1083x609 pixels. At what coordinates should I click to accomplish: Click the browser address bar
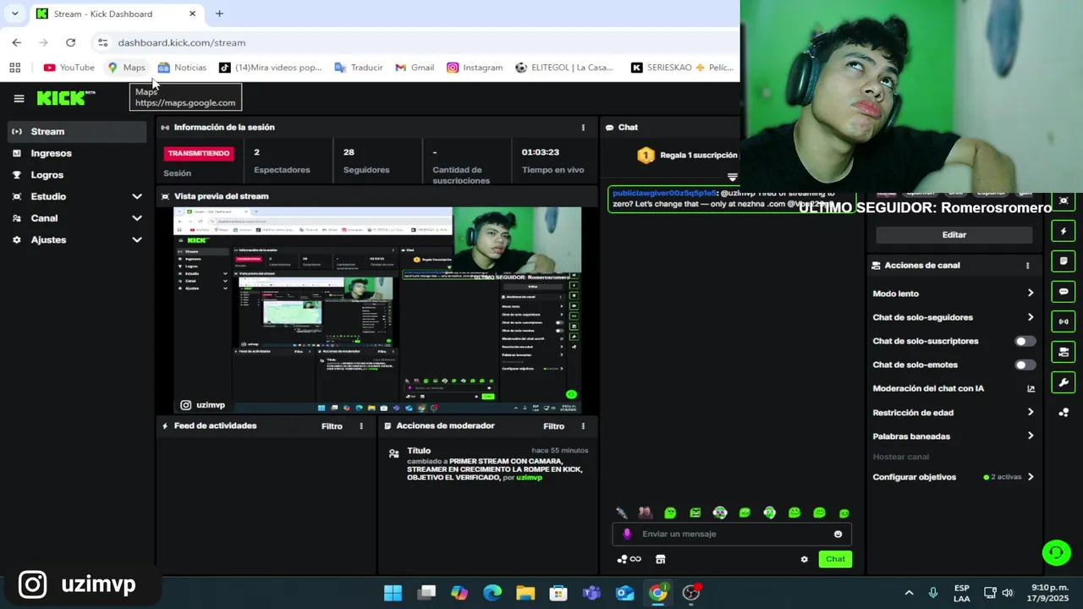[x=415, y=42]
